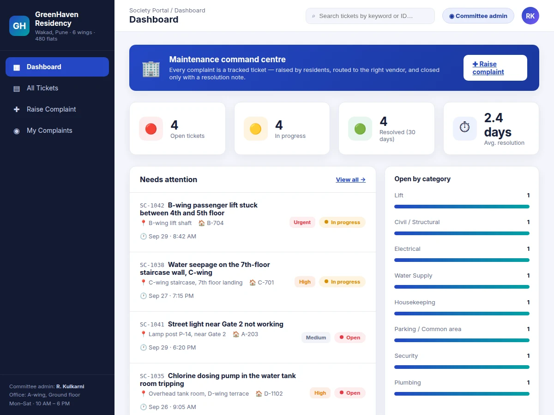Click the Committee admin role button
The width and height of the screenshot is (554, 415).
coord(478,16)
